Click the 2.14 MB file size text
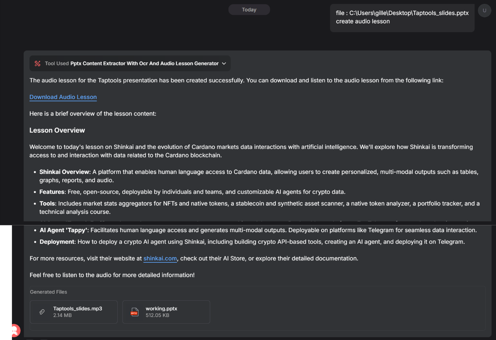This screenshot has width=496, height=340. pos(62,315)
